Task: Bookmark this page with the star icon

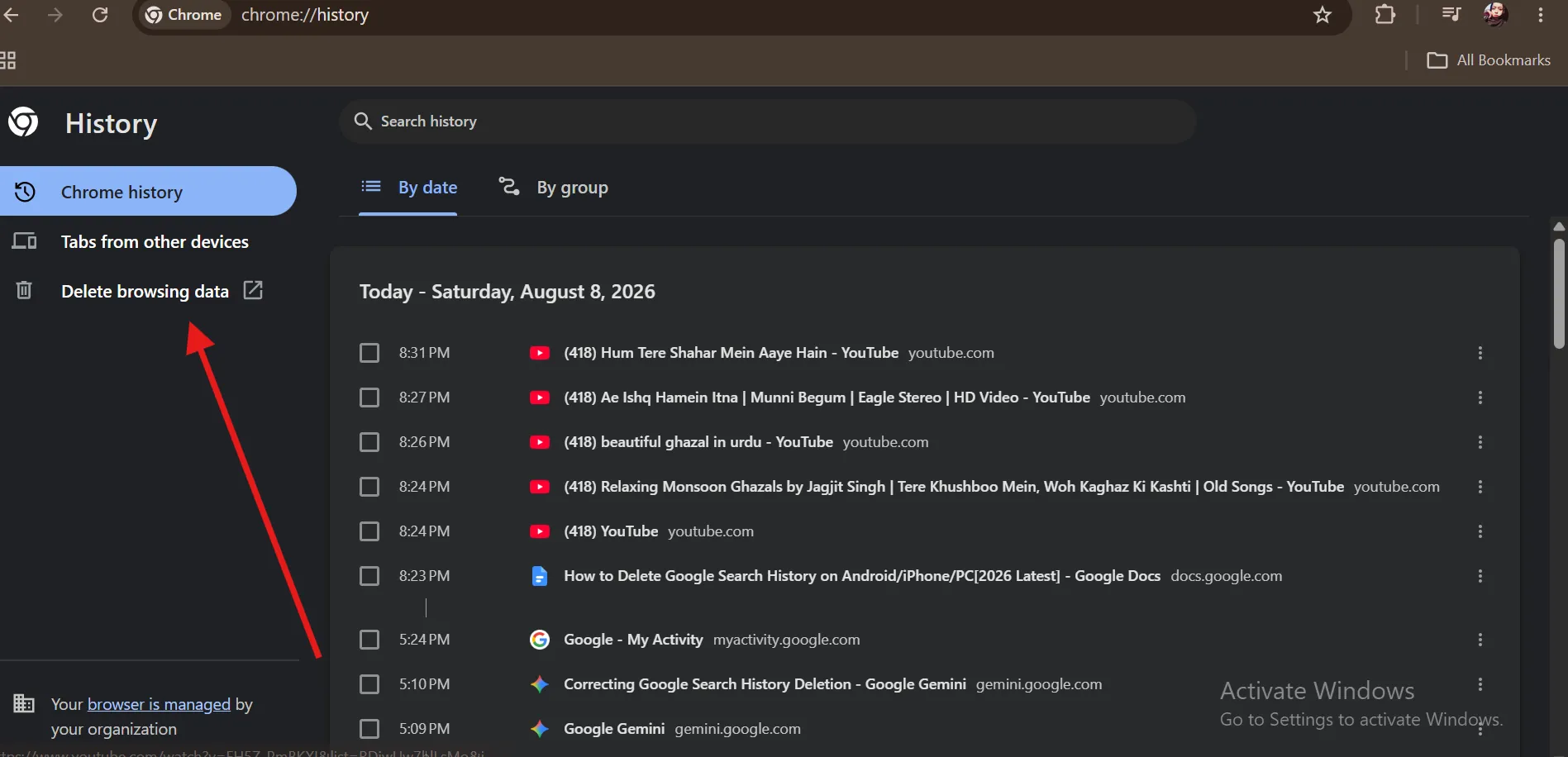Action: (x=1323, y=15)
